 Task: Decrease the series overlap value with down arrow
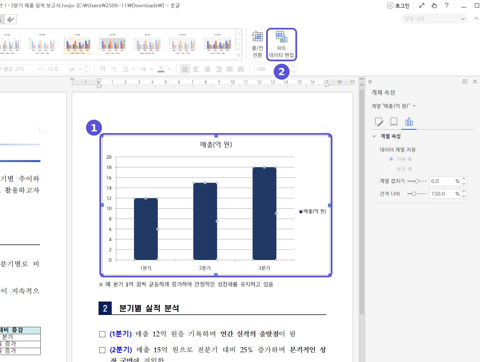coord(464,184)
